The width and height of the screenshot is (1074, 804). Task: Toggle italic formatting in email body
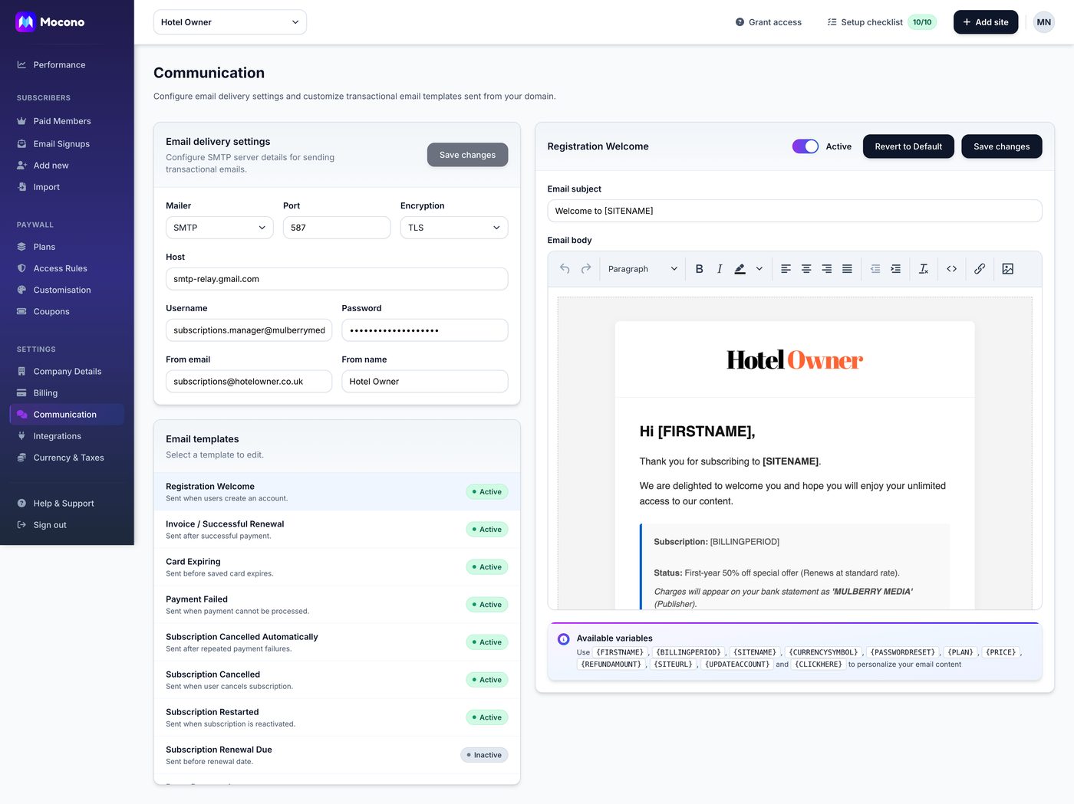720,269
